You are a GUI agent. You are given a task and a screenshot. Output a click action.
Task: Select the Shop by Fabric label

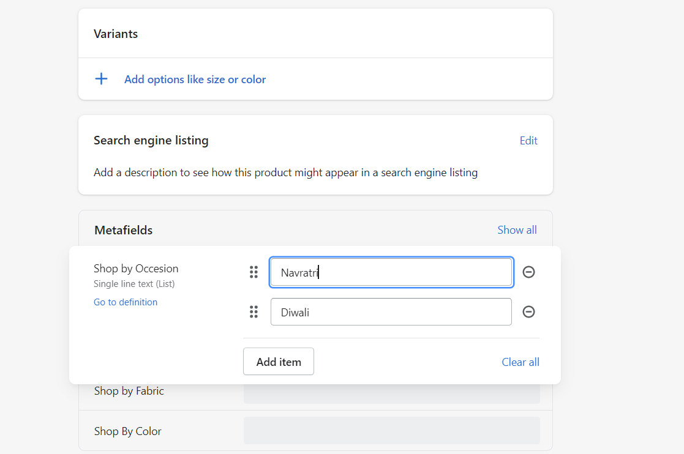pos(129,391)
